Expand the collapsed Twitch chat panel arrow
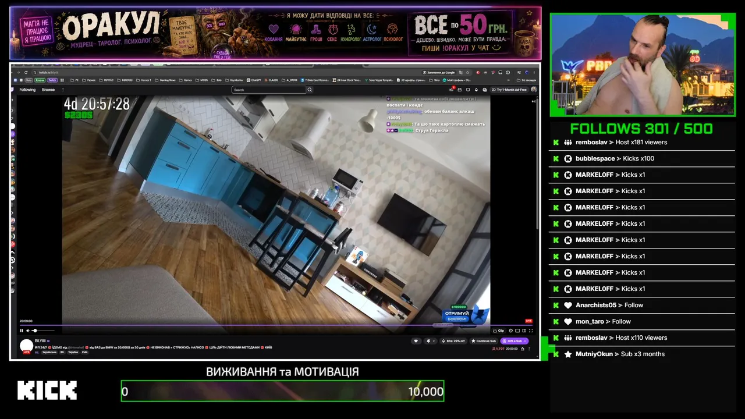The height and width of the screenshot is (419, 745). (x=534, y=101)
